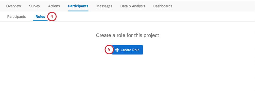Viewport: 255px width, 109px height.
Task: Click the blue underline under main Participants tab
Action: (x=78, y=11)
